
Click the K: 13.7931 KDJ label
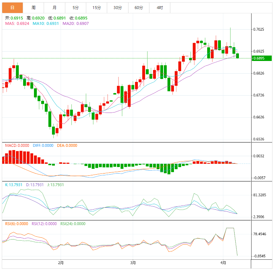pyautogui.click(x=14, y=185)
